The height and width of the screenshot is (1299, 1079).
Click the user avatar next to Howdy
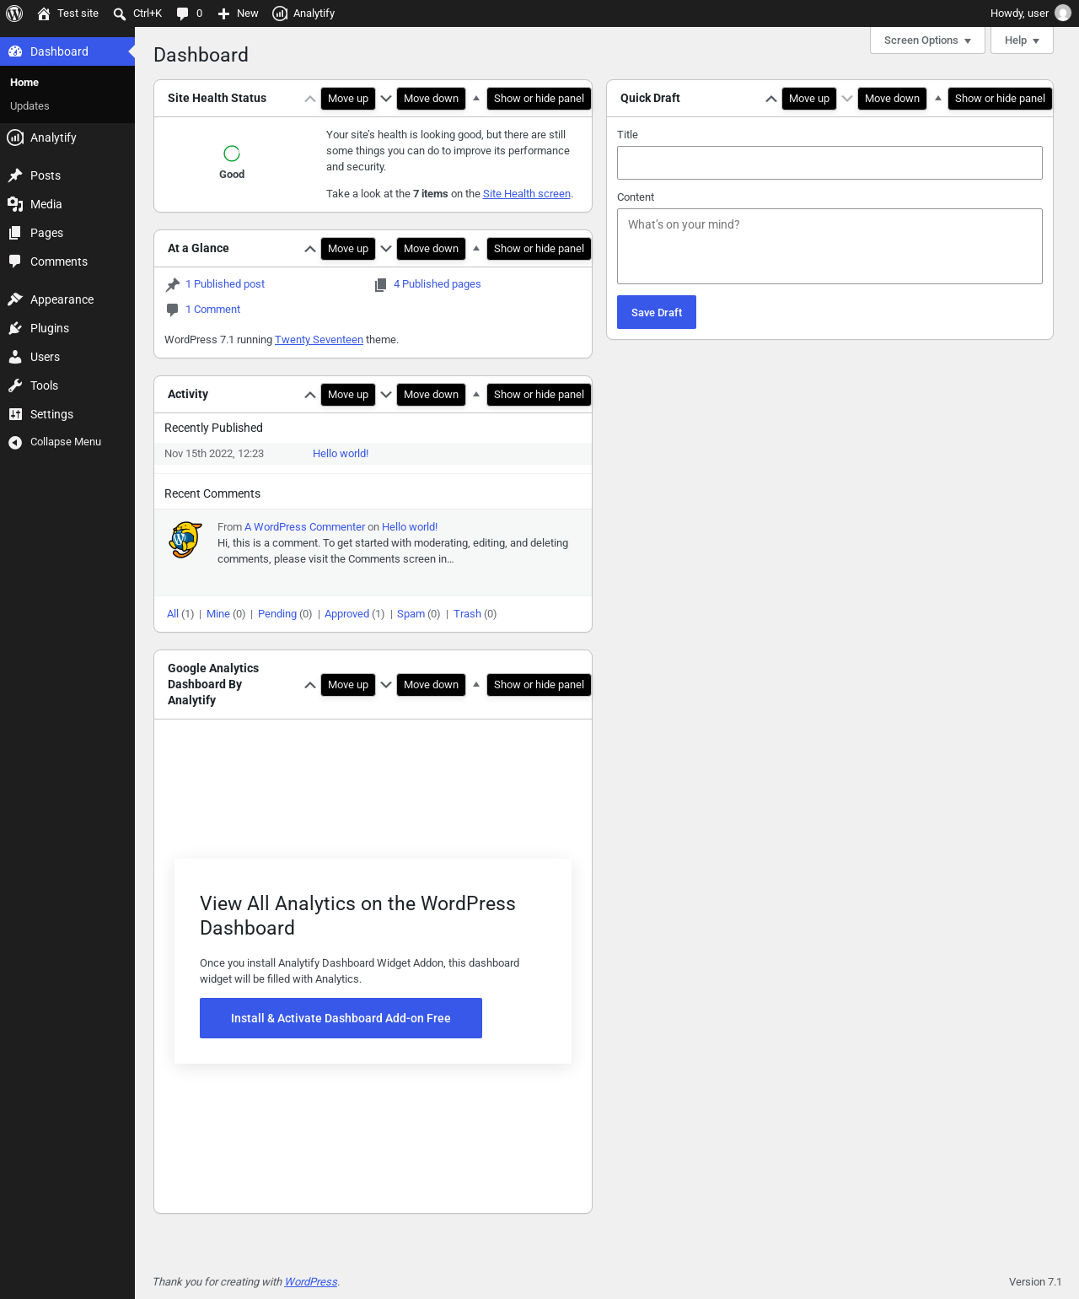[1063, 13]
